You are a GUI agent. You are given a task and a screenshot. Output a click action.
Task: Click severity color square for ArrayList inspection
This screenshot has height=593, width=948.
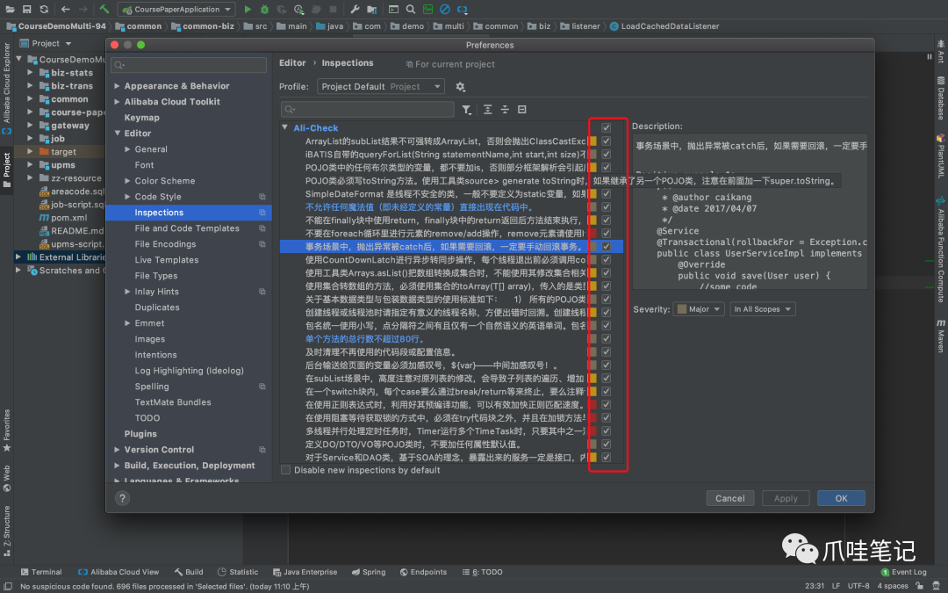click(593, 141)
